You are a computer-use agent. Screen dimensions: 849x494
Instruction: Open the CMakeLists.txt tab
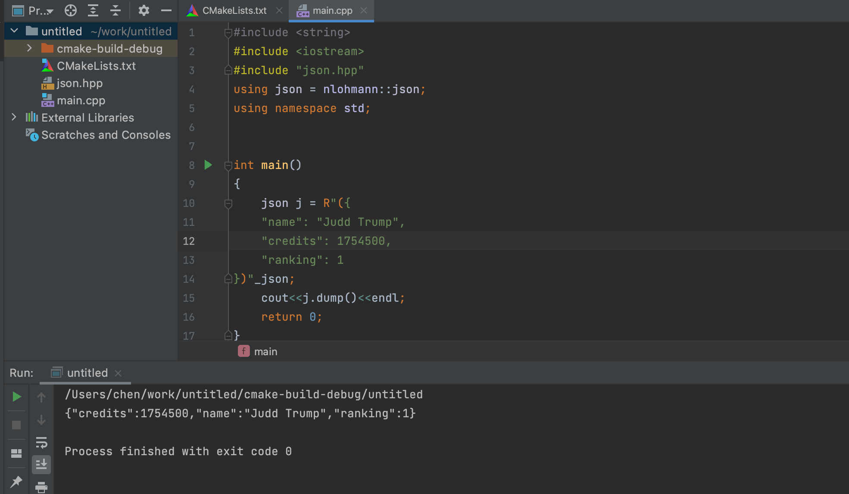pyautogui.click(x=232, y=11)
